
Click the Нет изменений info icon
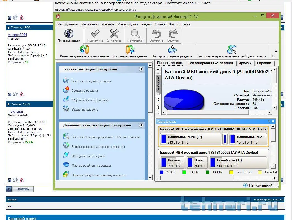pyautogui.click(x=245, y=185)
